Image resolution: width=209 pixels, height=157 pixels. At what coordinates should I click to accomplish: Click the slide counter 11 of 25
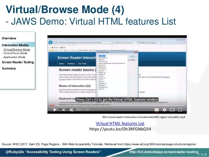pos(202,154)
